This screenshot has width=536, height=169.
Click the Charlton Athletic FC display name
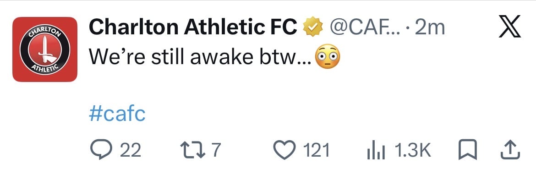tap(193, 27)
